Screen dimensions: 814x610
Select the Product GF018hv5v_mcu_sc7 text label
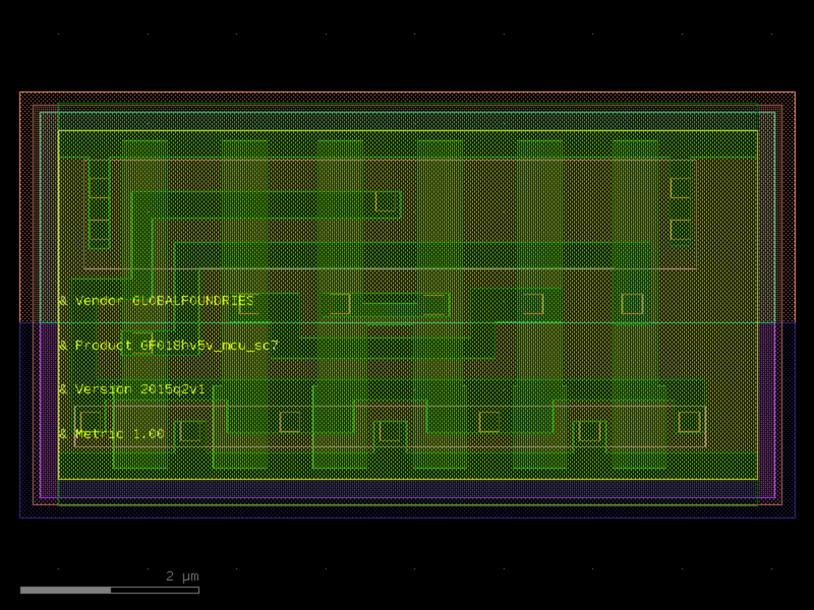[x=168, y=346]
